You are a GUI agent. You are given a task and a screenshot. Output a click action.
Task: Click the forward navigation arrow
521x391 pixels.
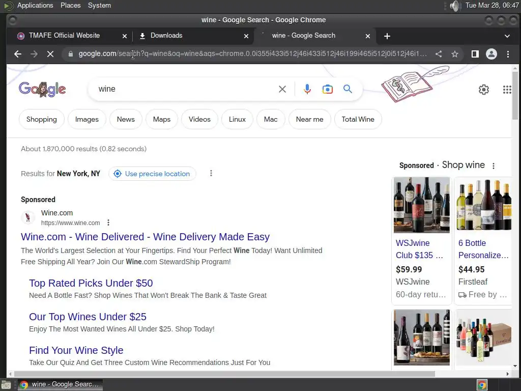(34, 54)
